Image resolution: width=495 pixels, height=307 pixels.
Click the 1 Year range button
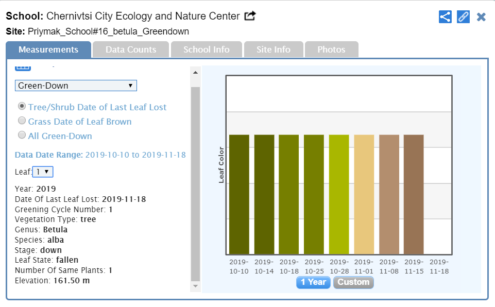[x=313, y=282]
